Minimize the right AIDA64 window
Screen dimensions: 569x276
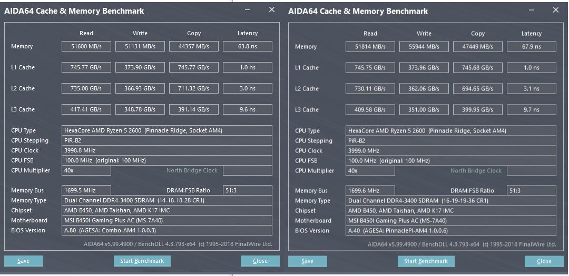(531, 10)
